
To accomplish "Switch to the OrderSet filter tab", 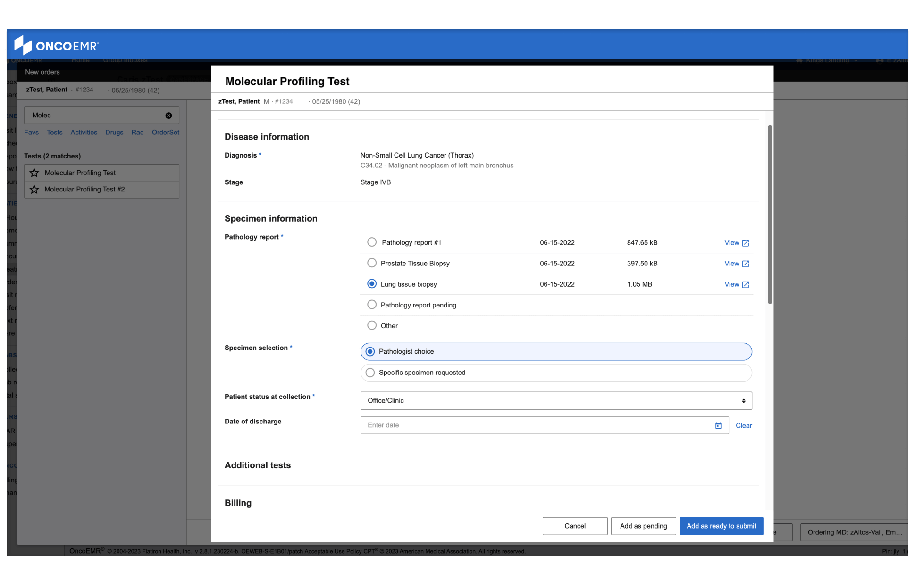I will coord(165,133).
